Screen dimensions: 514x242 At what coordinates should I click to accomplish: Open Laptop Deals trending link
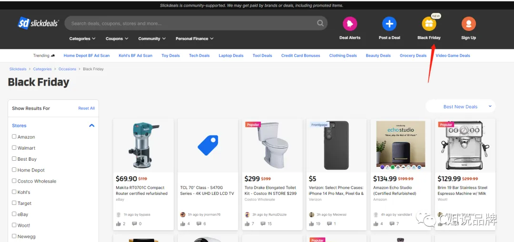(x=231, y=56)
